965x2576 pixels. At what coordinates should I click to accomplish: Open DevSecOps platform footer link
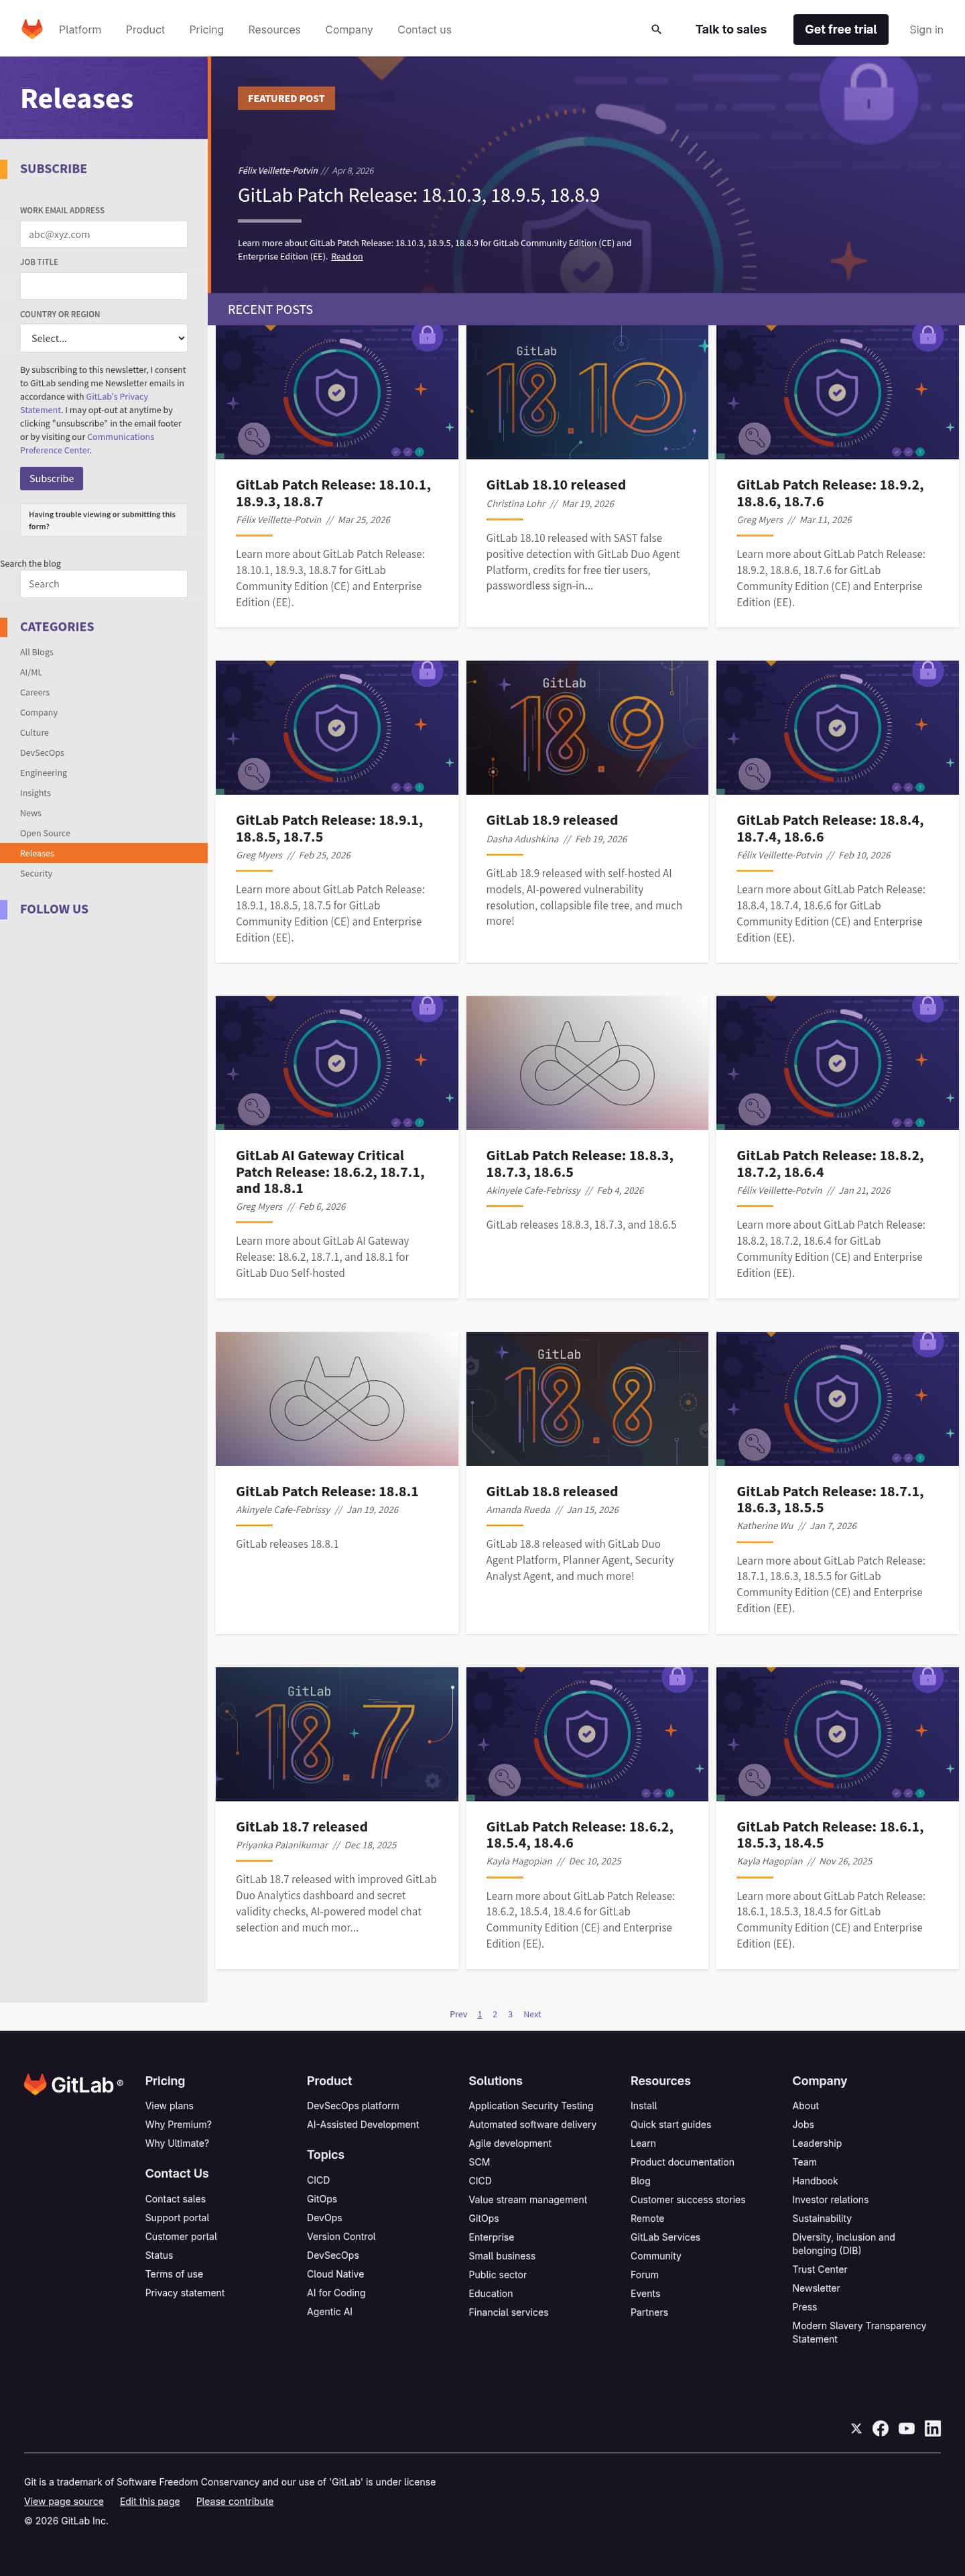pyautogui.click(x=352, y=2106)
